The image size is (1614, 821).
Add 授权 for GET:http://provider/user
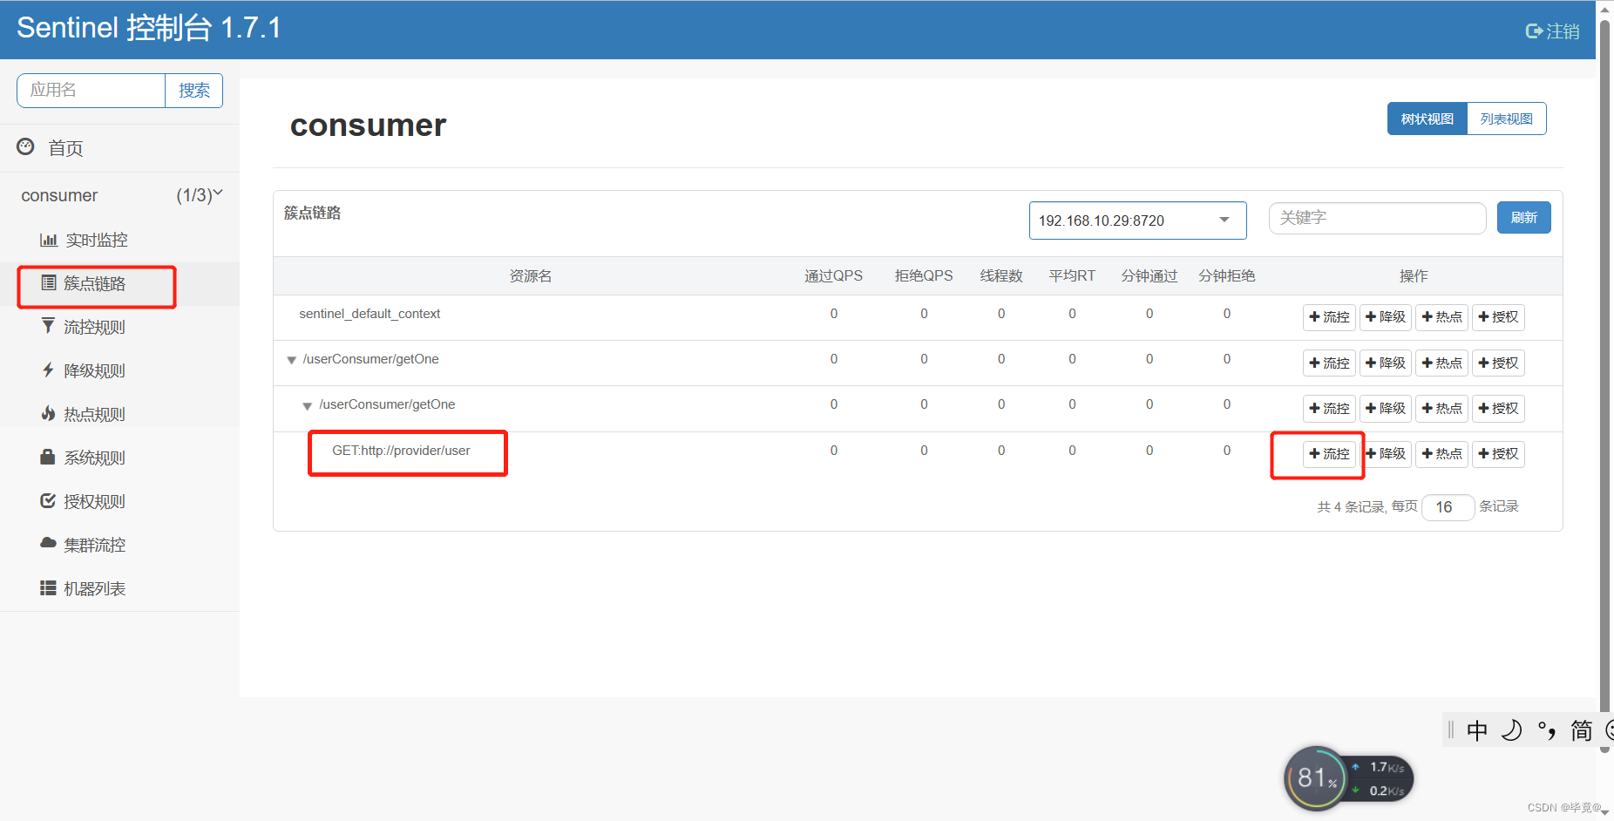click(x=1498, y=454)
